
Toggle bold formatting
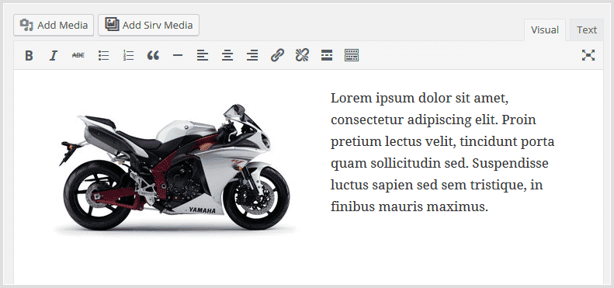[x=29, y=56]
